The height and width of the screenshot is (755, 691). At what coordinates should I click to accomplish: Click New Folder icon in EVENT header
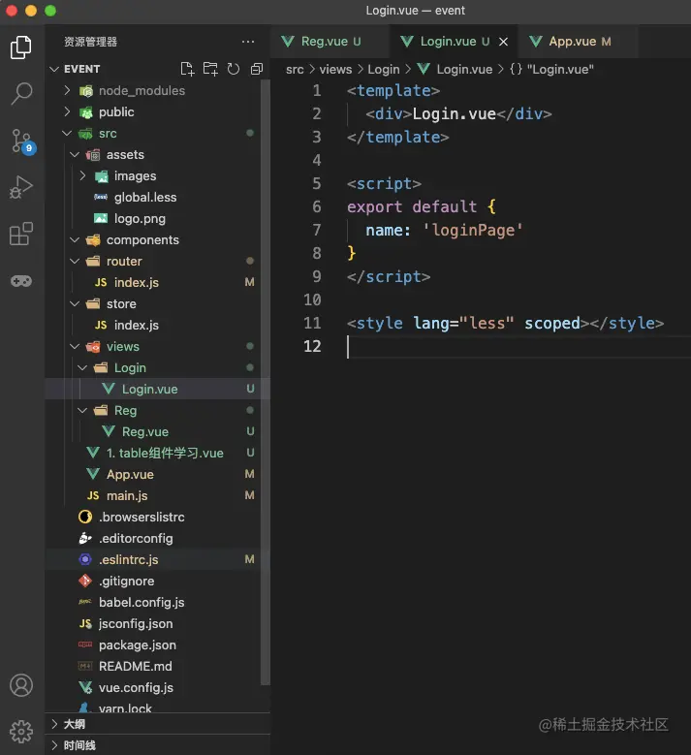tap(210, 69)
